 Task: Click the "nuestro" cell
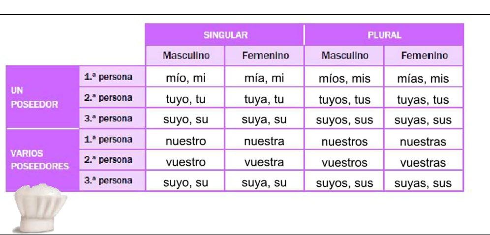(185, 142)
